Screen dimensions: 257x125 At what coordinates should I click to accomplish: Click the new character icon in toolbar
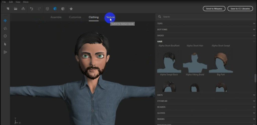click(x=8, y=9)
